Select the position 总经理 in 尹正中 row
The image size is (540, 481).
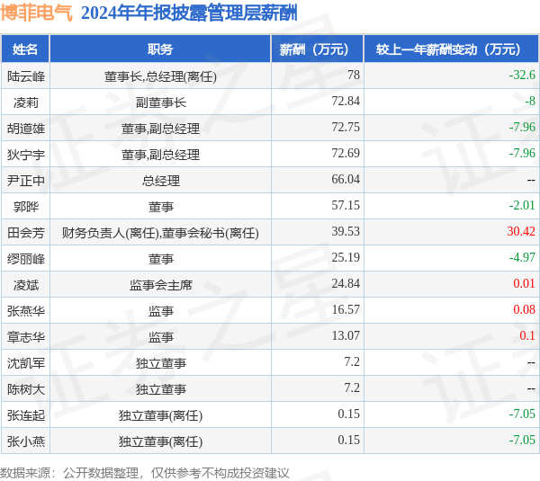[161, 181]
